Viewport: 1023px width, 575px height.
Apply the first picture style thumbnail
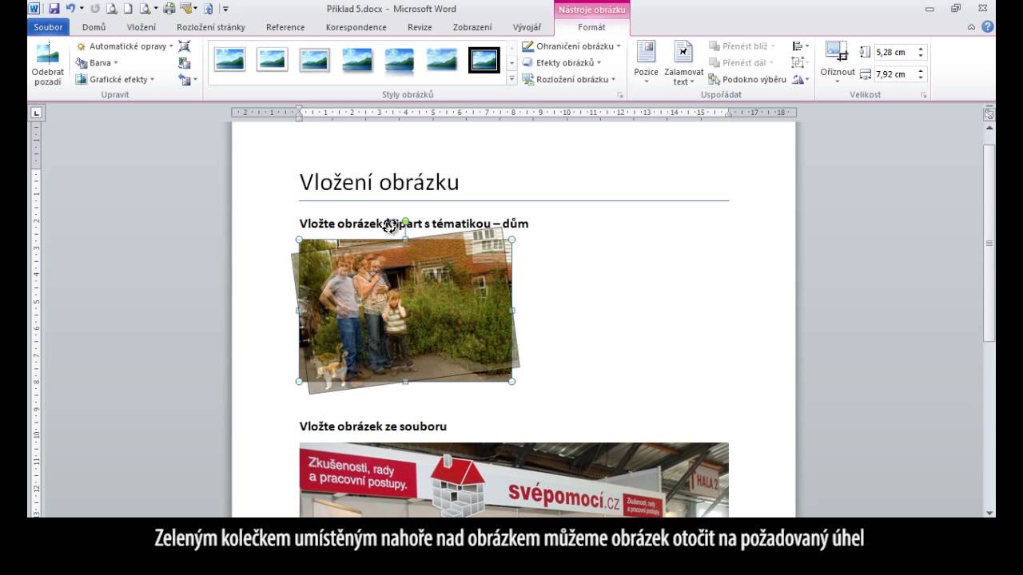pyautogui.click(x=229, y=60)
